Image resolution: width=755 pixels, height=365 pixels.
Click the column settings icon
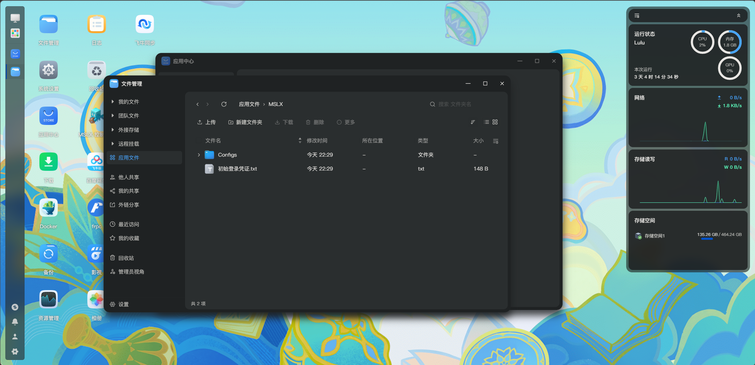496,141
